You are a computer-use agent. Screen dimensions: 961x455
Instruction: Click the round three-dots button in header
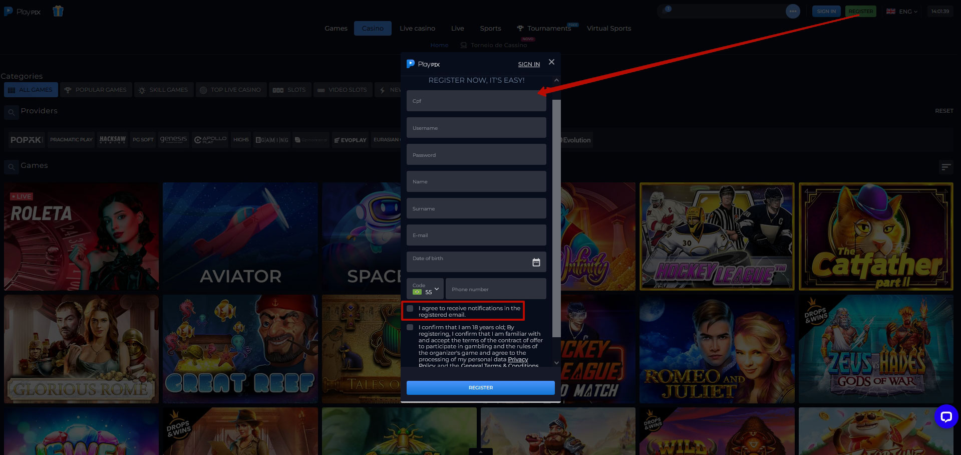coord(793,11)
